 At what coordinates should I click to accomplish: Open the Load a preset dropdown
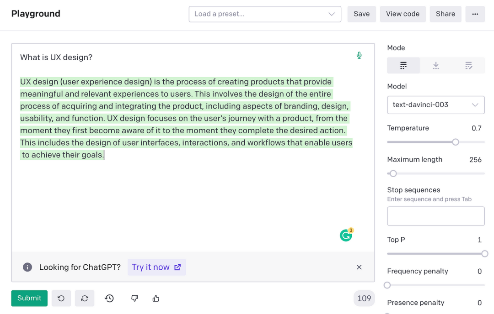265,14
